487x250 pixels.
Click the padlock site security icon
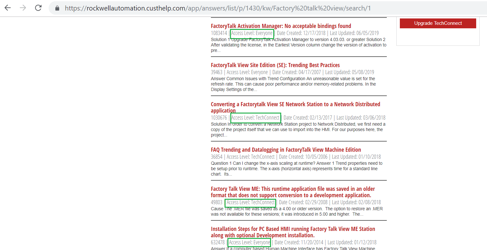(x=57, y=8)
